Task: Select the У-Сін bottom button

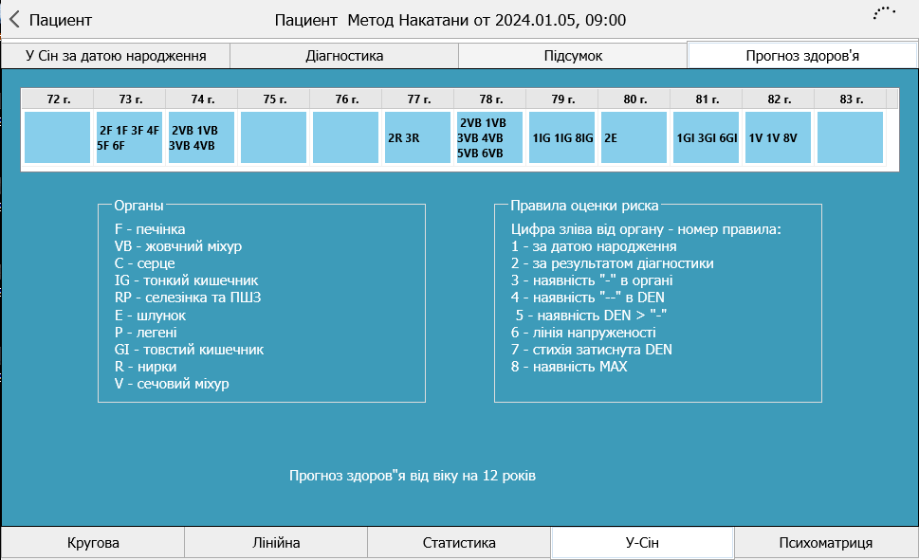Action: click(642, 543)
